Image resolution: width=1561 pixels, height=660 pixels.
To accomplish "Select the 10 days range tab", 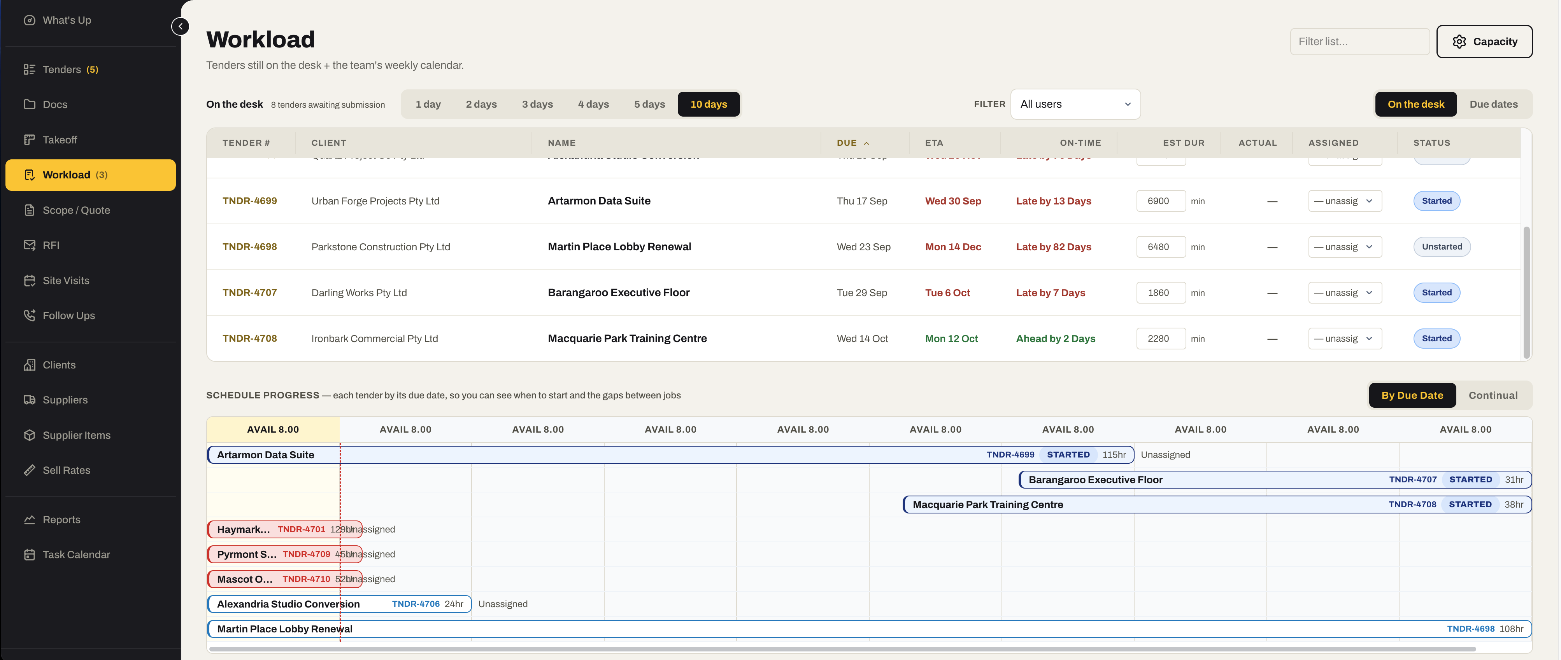I will [x=709, y=104].
